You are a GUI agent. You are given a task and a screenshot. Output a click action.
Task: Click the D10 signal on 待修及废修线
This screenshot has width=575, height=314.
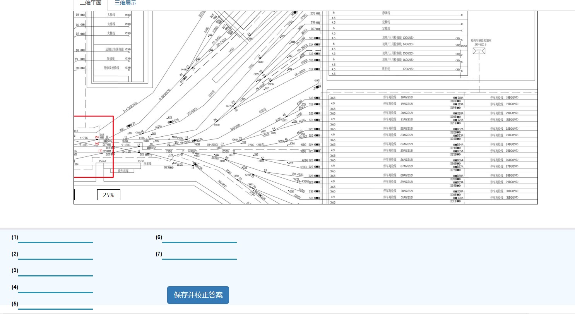coord(82,69)
